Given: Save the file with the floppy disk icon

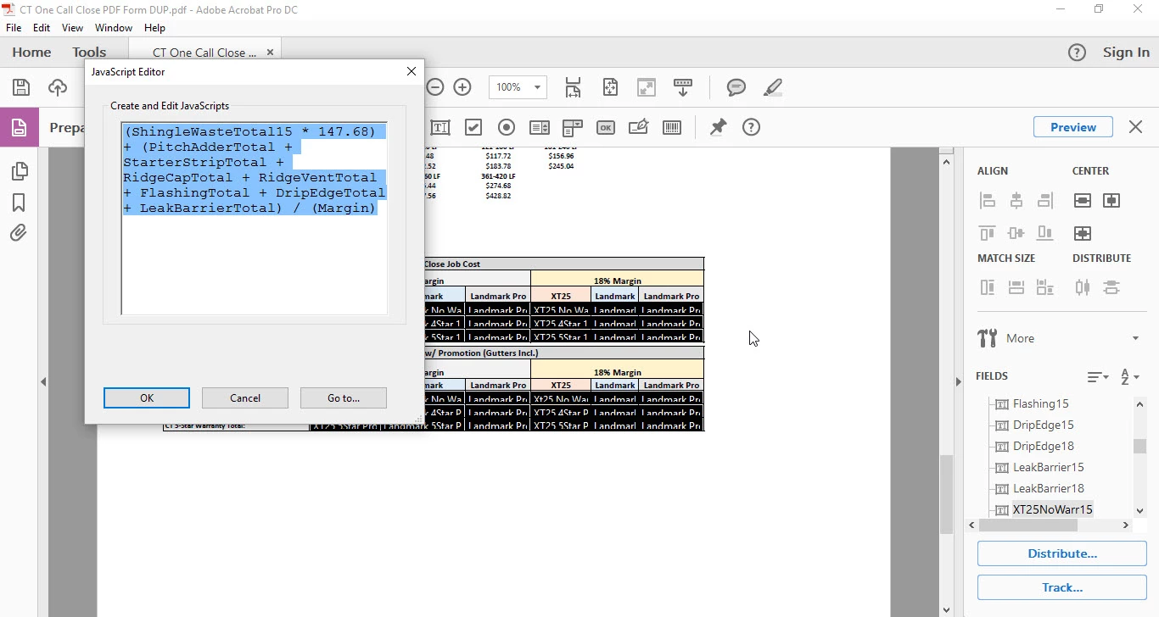Looking at the screenshot, I should [x=21, y=87].
